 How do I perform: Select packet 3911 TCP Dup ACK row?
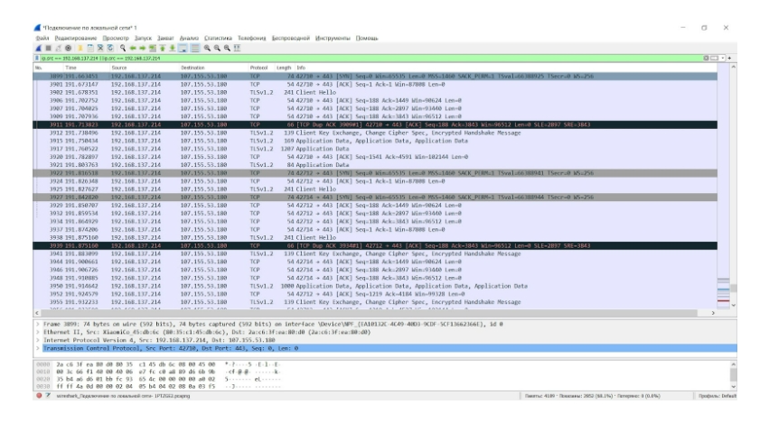coord(375,124)
